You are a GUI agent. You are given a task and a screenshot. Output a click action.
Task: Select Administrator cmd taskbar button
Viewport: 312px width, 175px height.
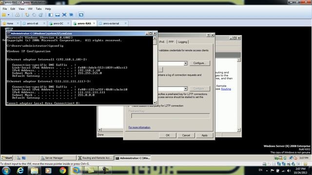pyautogui.click(x=133, y=158)
